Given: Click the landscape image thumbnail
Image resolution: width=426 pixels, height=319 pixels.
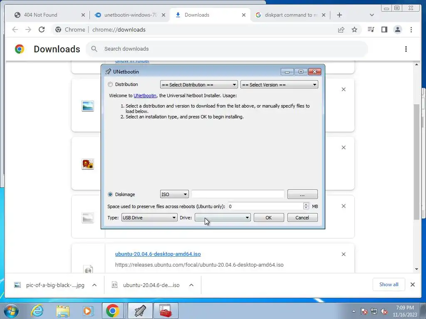Looking at the screenshot, I should [88, 106].
